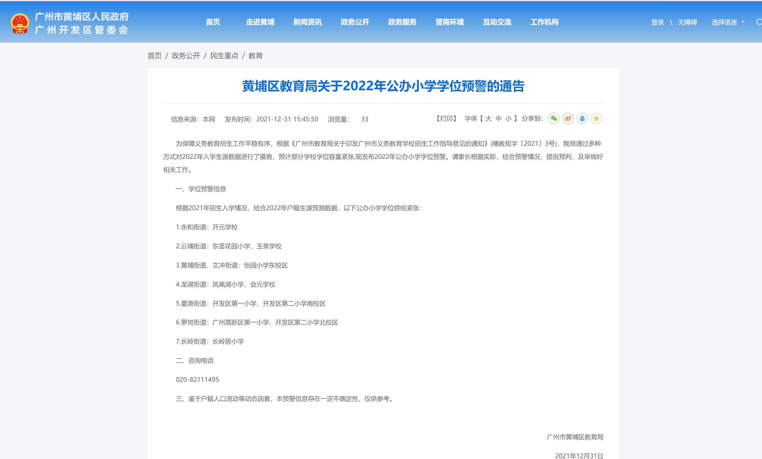This screenshot has width=762, height=459.
Task: Click the subtitle 广州开发区管委会
Action: (x=82, y=30)
